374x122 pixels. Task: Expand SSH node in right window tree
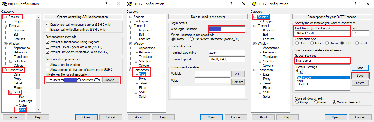(260, 92)
